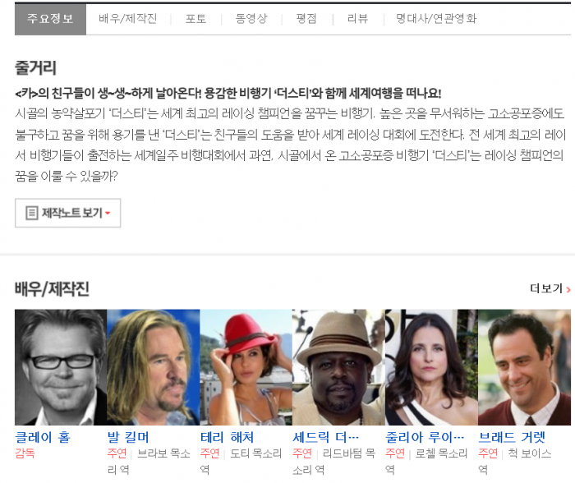575x483 pixels.
Task: Click the 발 킬머 name link
Action: 128,437
